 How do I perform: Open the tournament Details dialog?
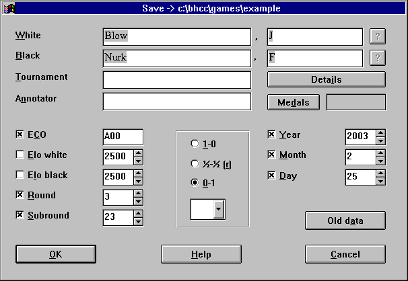[326, 79]
